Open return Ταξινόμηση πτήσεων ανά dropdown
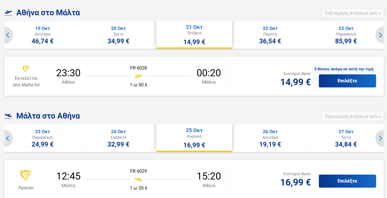Screen dimensions: 387x198 point(353,117)
